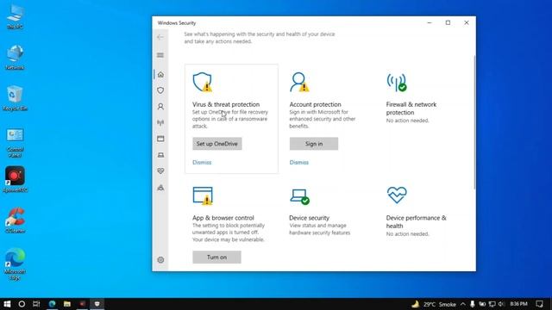Image resolution: width=552 pixels, height=310 pixels.
Task: Dismiss the Account protection warning
Action: (x=299, y=163)
